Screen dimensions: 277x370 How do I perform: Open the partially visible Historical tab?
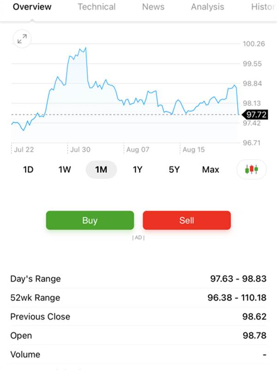[x=263, y=7]
